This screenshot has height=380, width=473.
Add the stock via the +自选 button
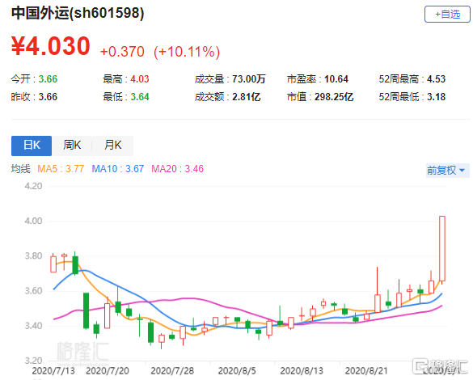tap(447, 15)
